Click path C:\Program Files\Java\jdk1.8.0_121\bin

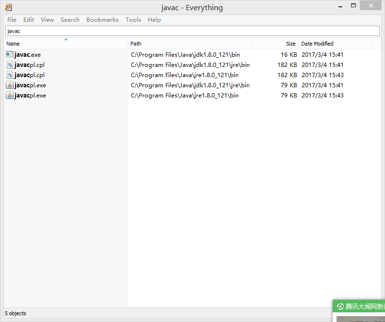coord(185,54)
